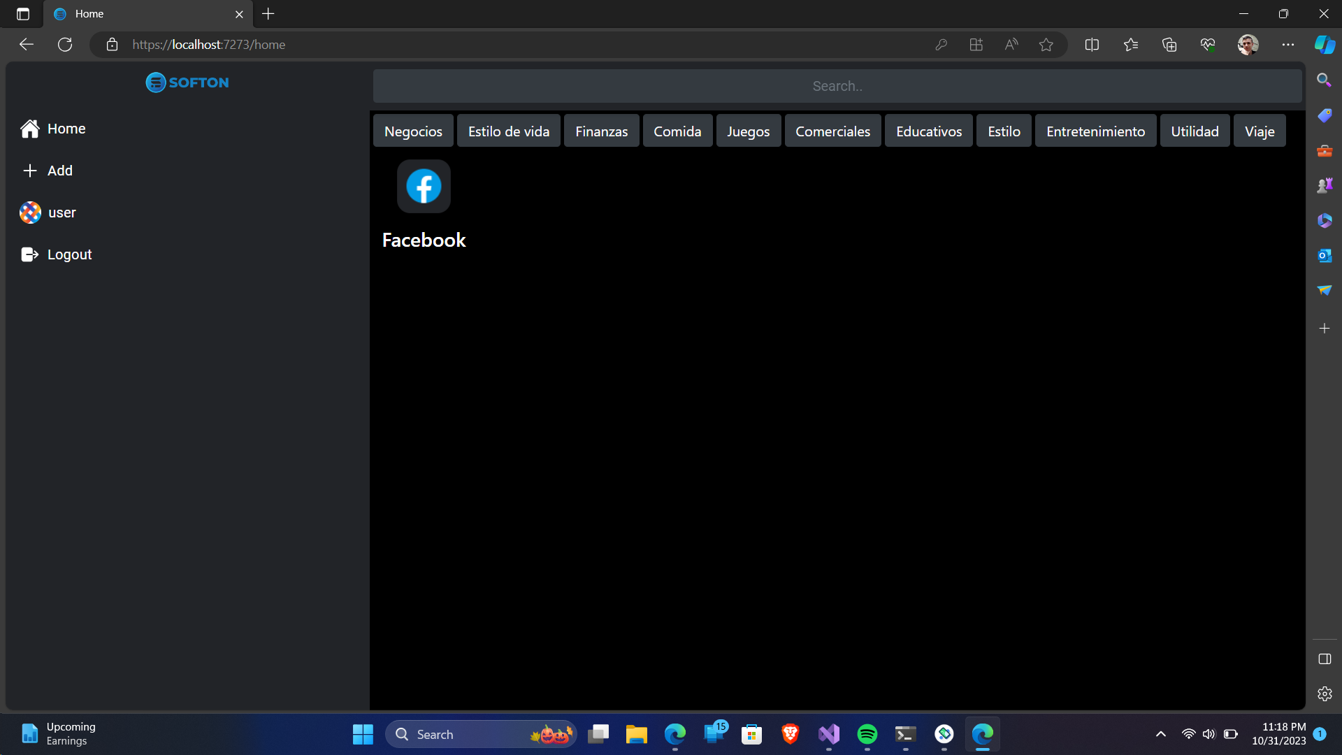Open Microsoft 365 sidebar icon
The image size is (1342, 755).
(x=1325, y=221)
